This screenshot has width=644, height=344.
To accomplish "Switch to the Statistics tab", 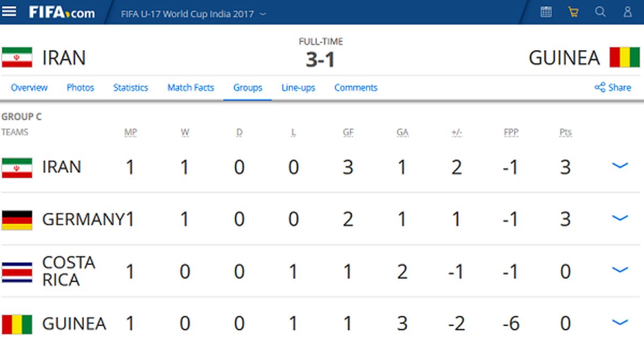I will coord(130,87).
